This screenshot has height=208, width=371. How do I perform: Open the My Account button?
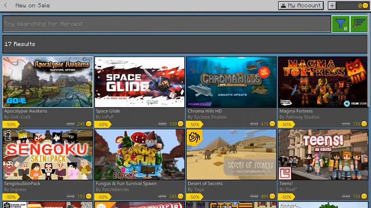(x=301, y=5)
